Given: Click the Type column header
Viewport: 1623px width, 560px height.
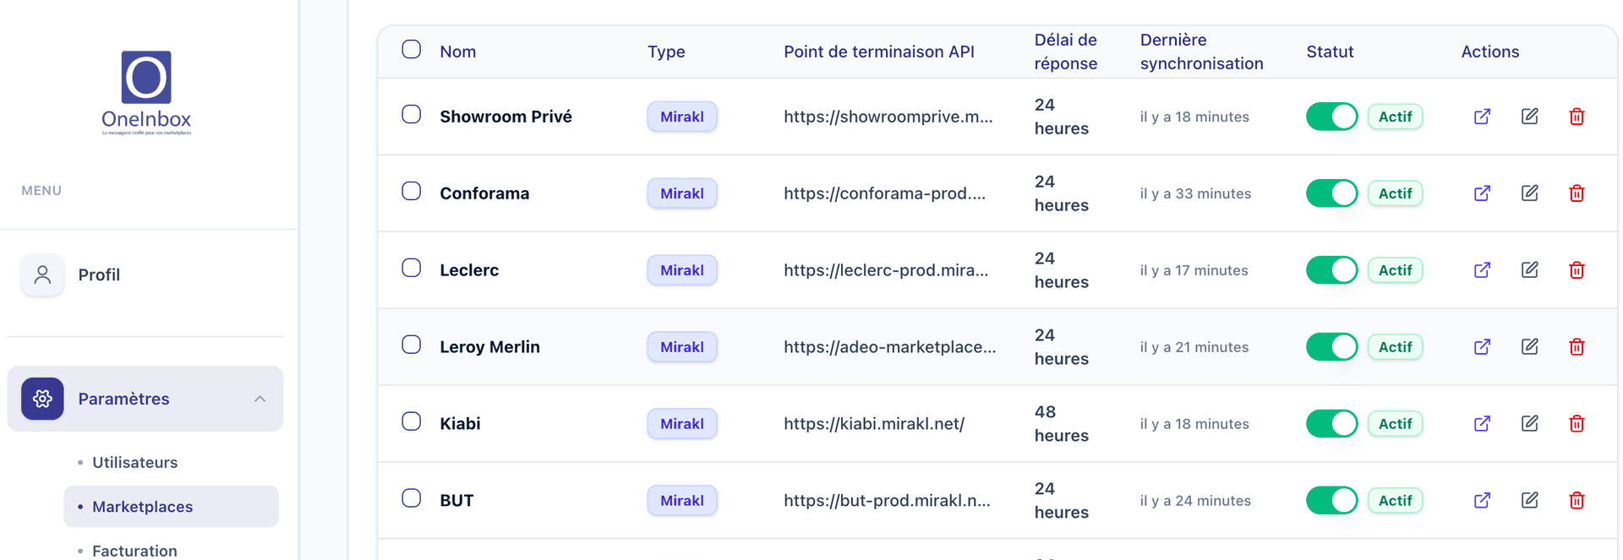Looking at the screenshot, I should 666,52.
